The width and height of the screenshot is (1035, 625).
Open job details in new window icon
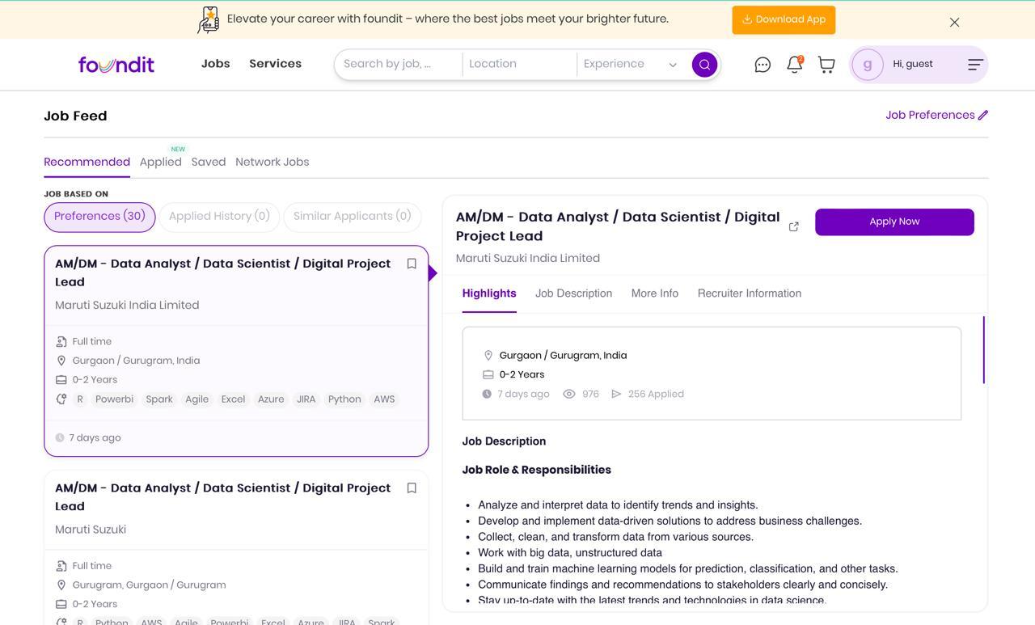click(x=793, y=226)
